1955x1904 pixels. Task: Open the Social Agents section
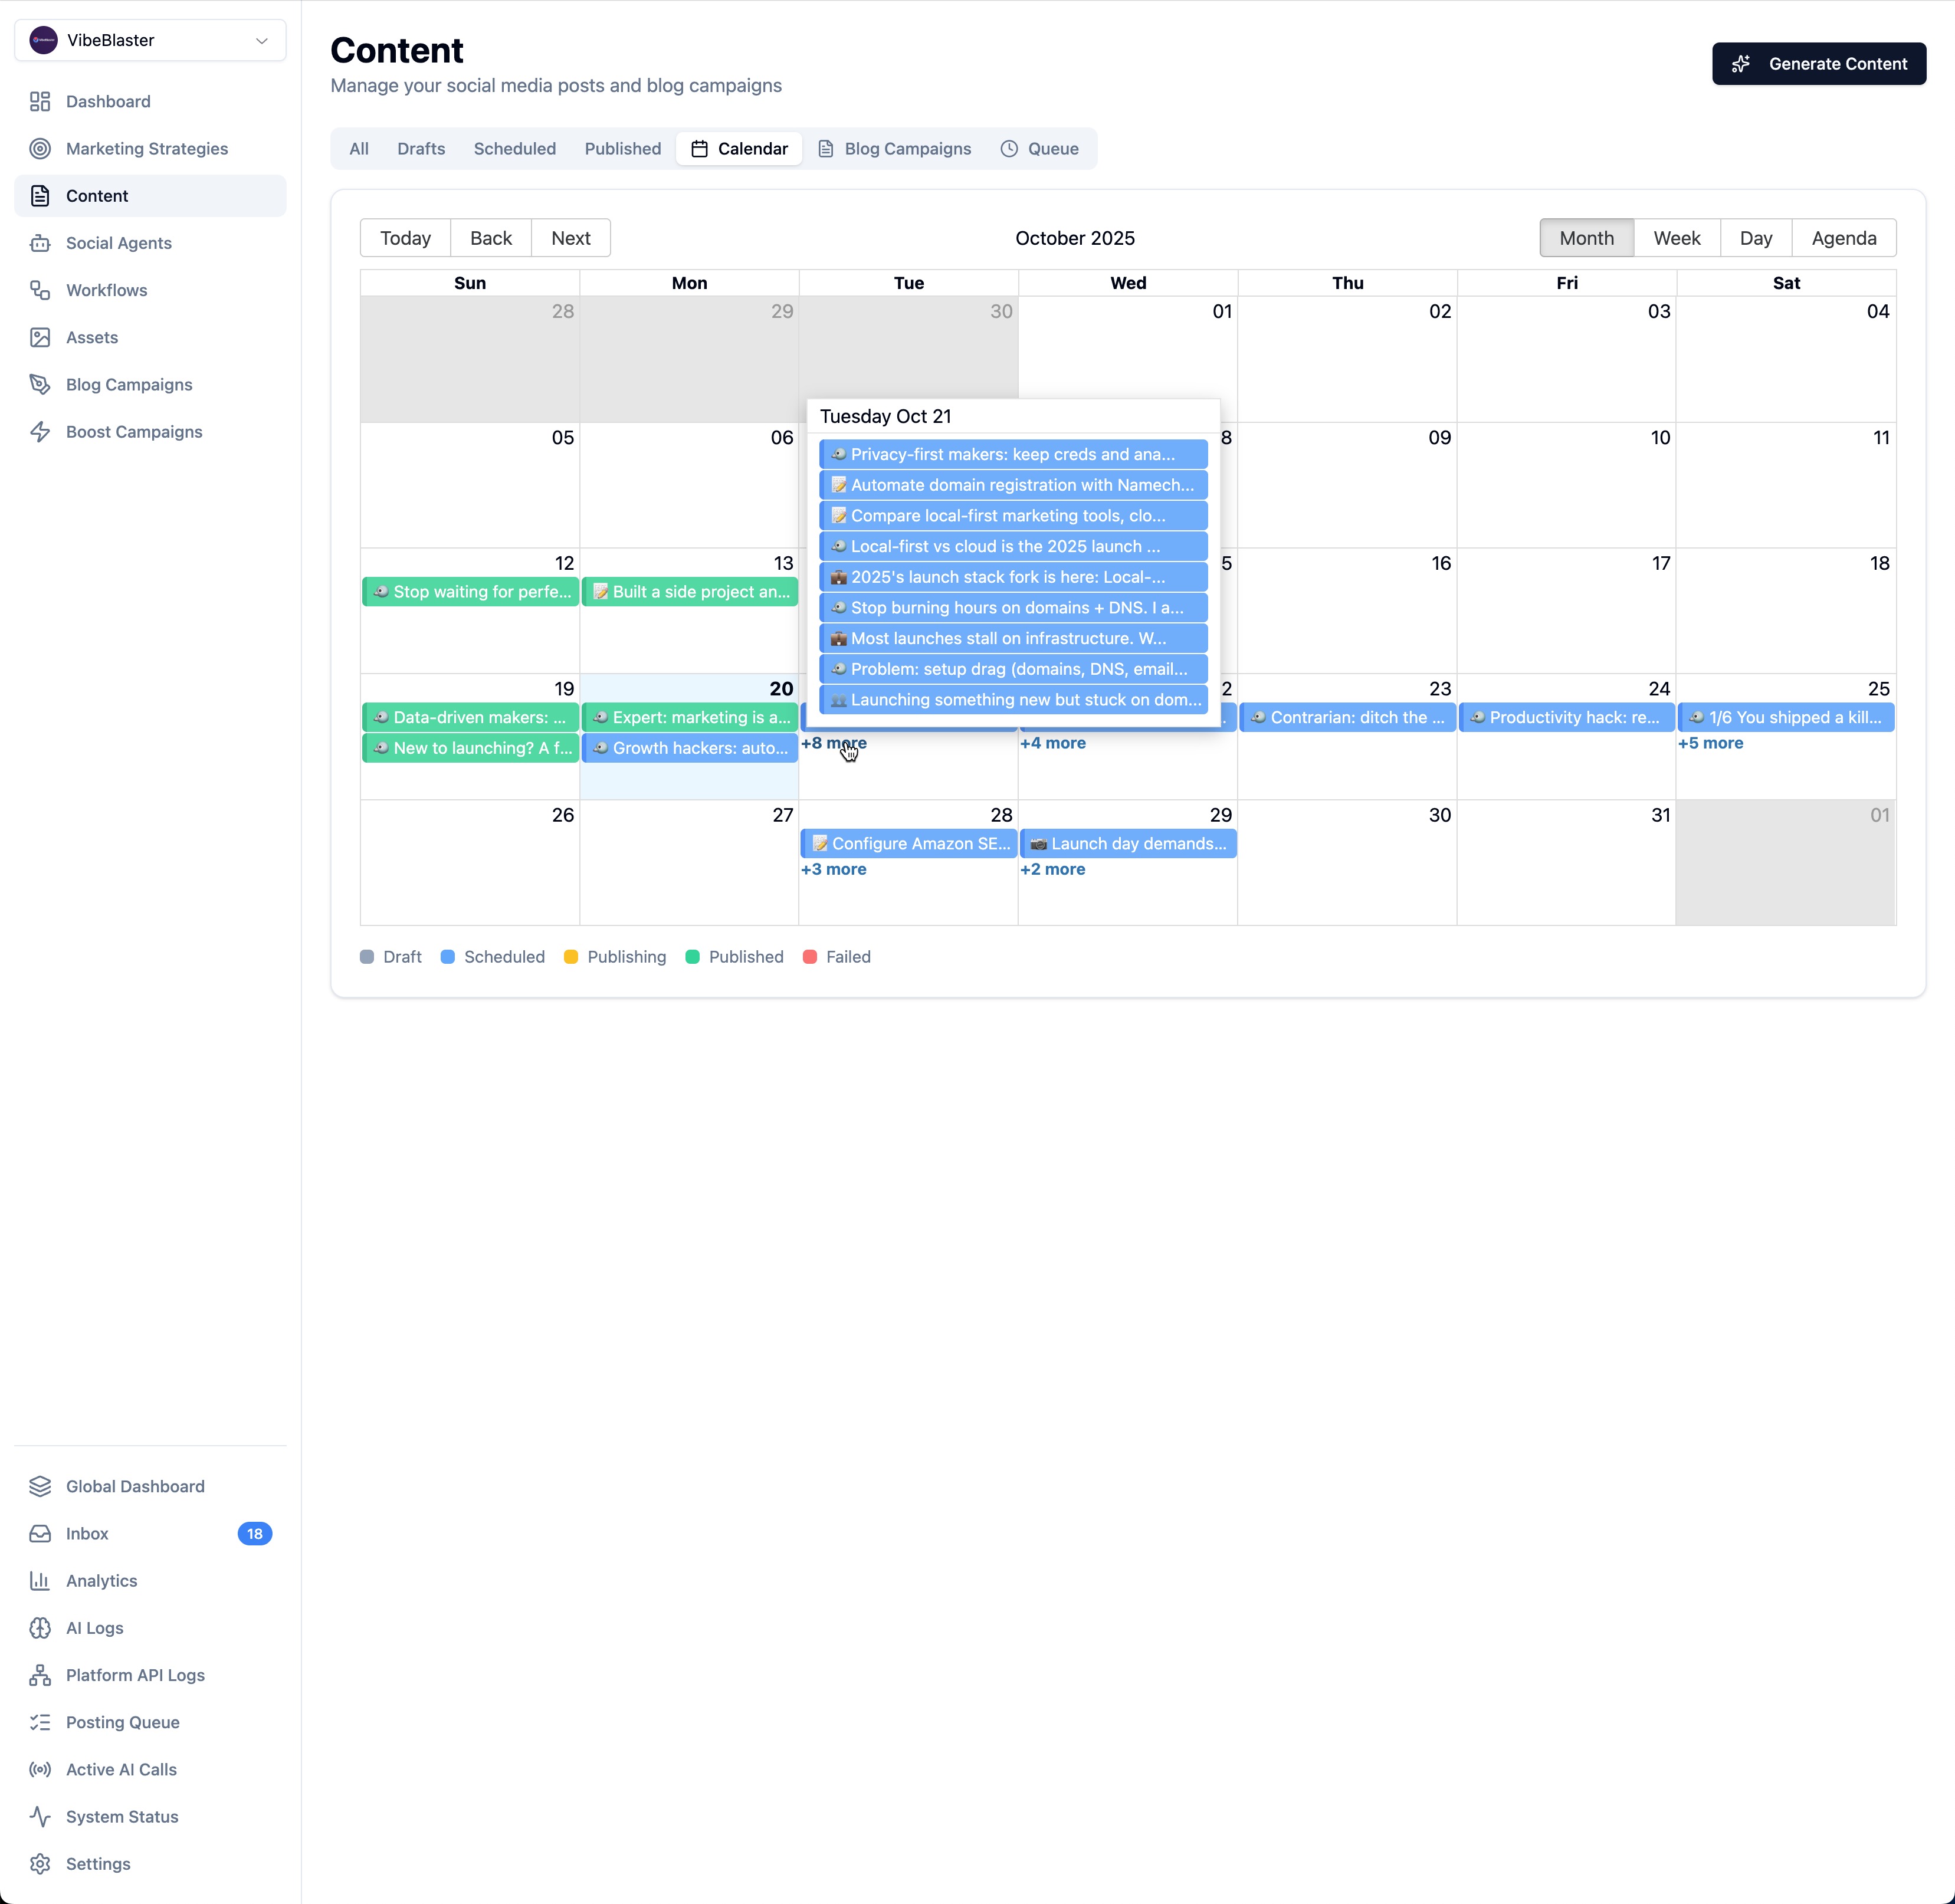coord(118,243)
